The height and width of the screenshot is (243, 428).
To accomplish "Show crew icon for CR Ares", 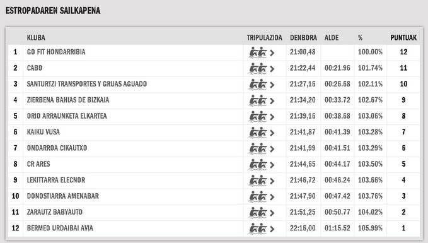I will coord(258,164).
